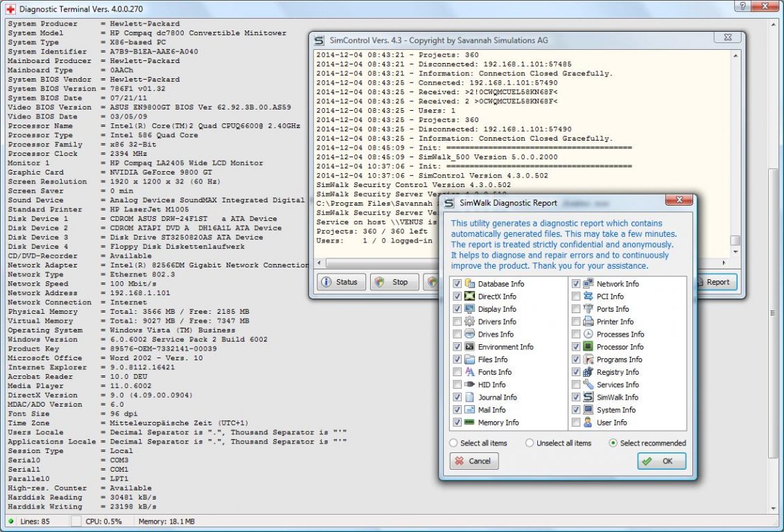Click the Database Info icon
This screenshot has width=784, height=532.
[469, 284]
